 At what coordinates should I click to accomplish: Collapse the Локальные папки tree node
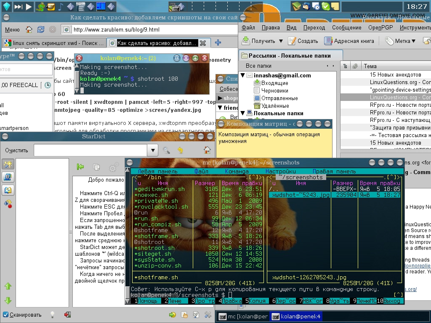coord(243,113)
